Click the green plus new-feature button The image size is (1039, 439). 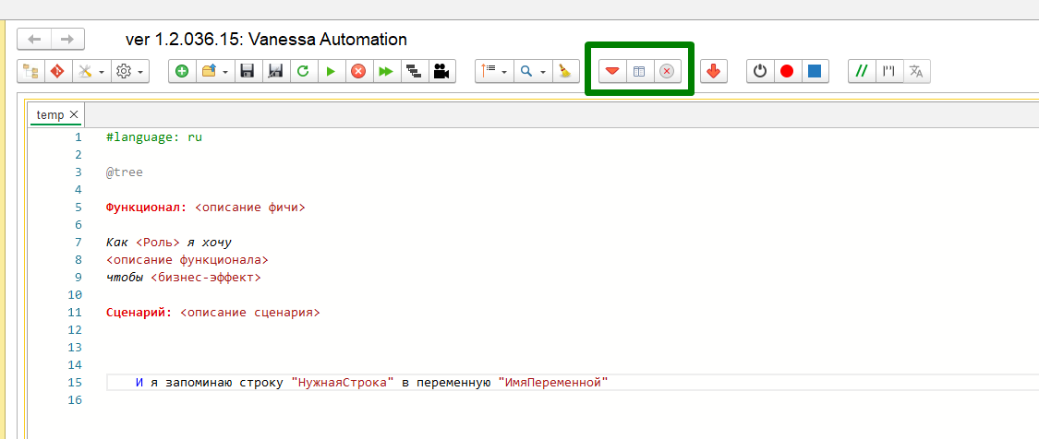[x=182, y=72]
